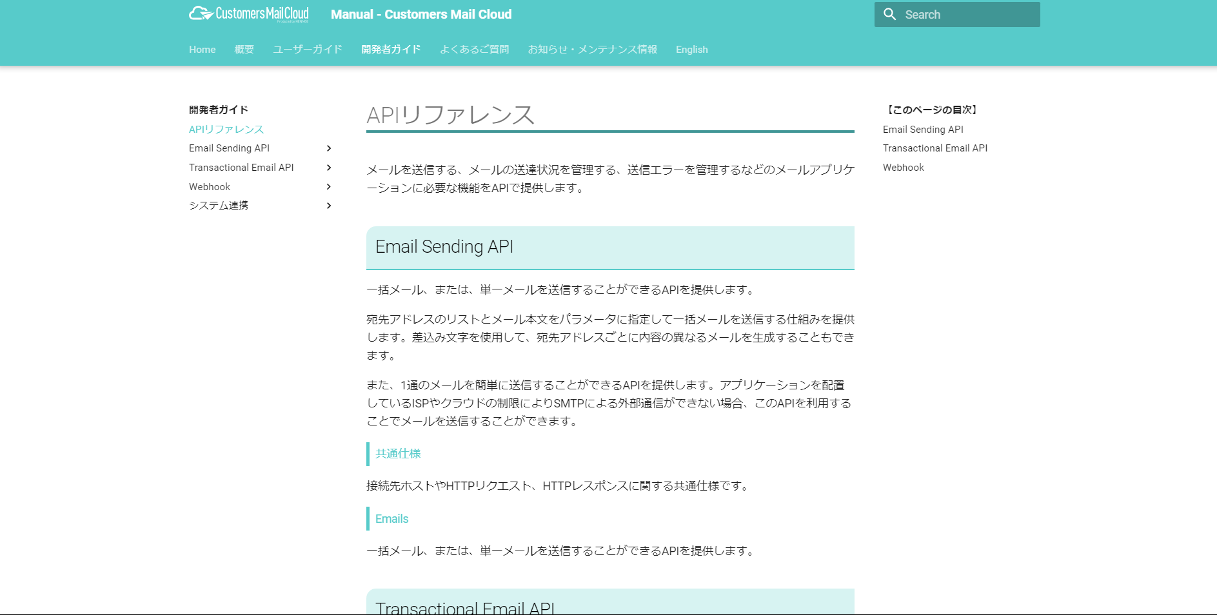The height and width of the screenshot is (615, 1217).
Task: Open the Home navigation tab
Action: click(x=202, y=50)
